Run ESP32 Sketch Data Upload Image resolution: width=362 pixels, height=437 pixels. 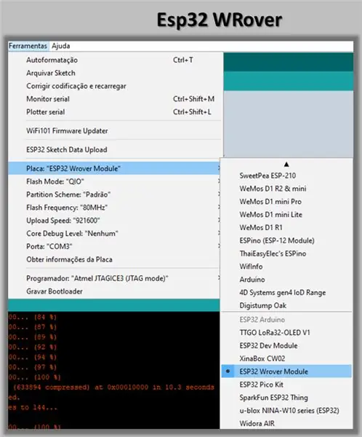coord(114,149)
